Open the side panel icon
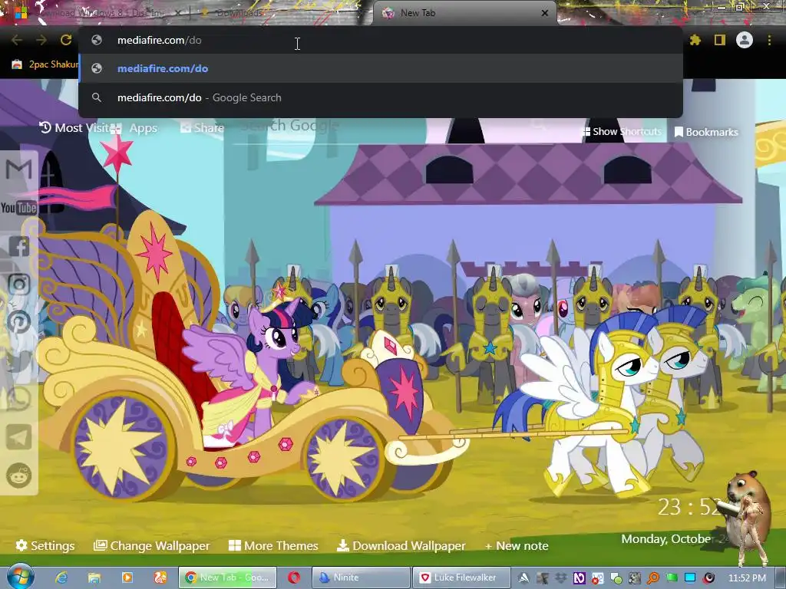The image size is (786, 589). coord(720,40)
